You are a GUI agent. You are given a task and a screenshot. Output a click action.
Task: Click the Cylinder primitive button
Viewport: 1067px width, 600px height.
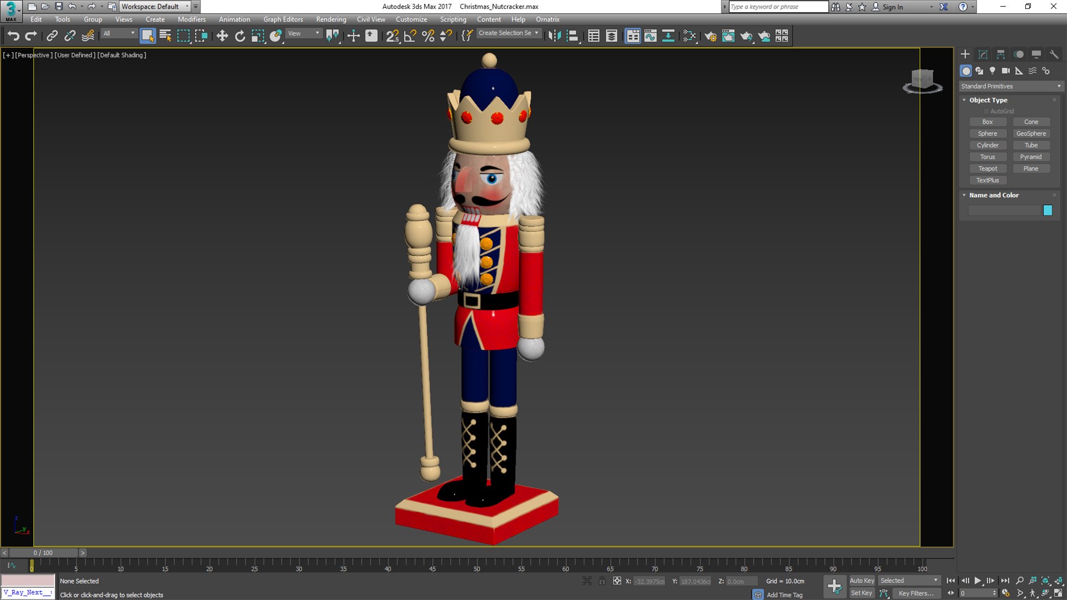(988, 145)
